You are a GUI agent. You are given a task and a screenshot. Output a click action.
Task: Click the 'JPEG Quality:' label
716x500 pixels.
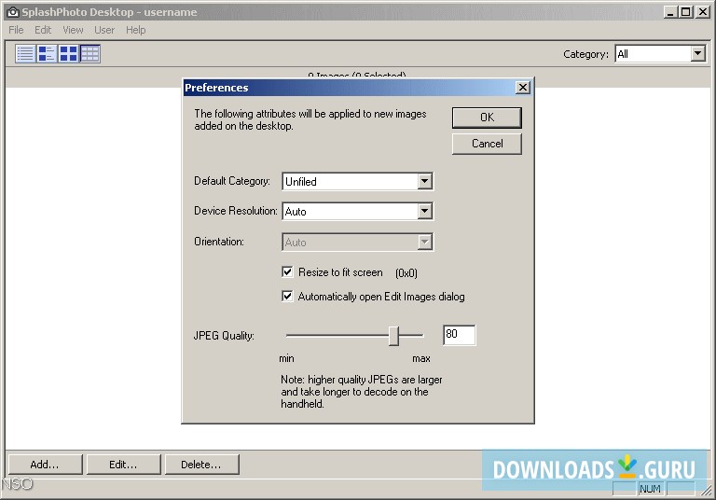[224, 336]
